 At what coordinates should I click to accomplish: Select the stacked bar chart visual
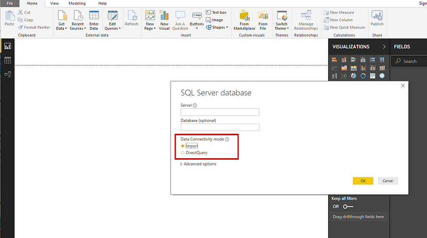click(x=335, y=60)
